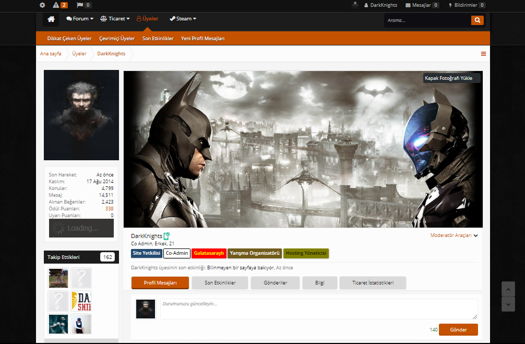
Task: Expand Moderatör Araçları dropdown
Action: (x=454, y=235)
